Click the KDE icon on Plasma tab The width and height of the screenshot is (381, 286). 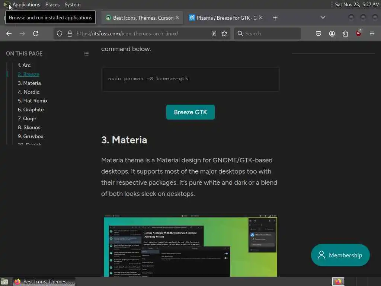point(192,18)
